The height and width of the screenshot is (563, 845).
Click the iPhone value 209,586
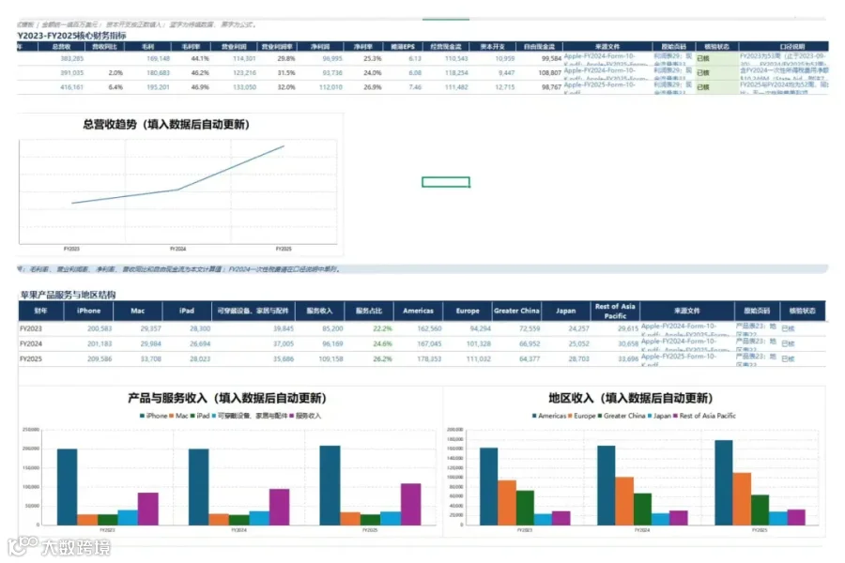[x=100, y=358]
